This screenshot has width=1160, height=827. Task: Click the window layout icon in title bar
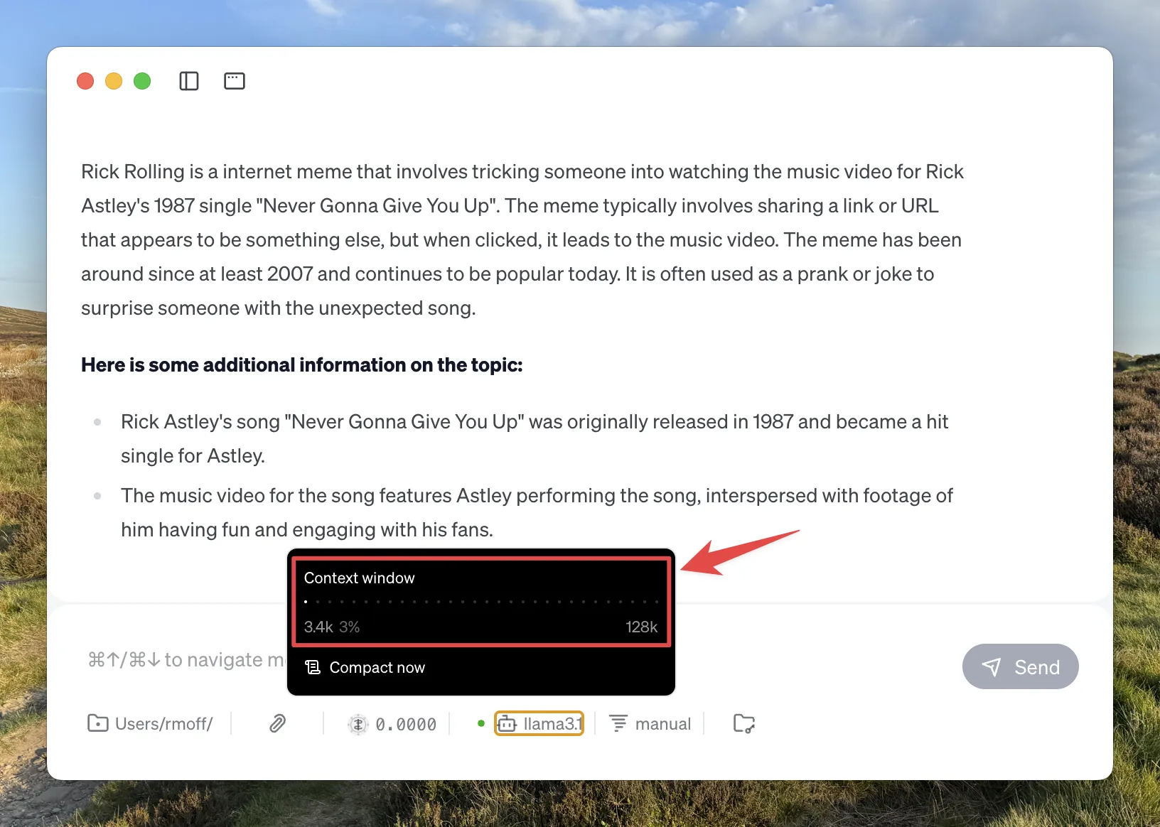pyautogui.click(x=235, y=81)
